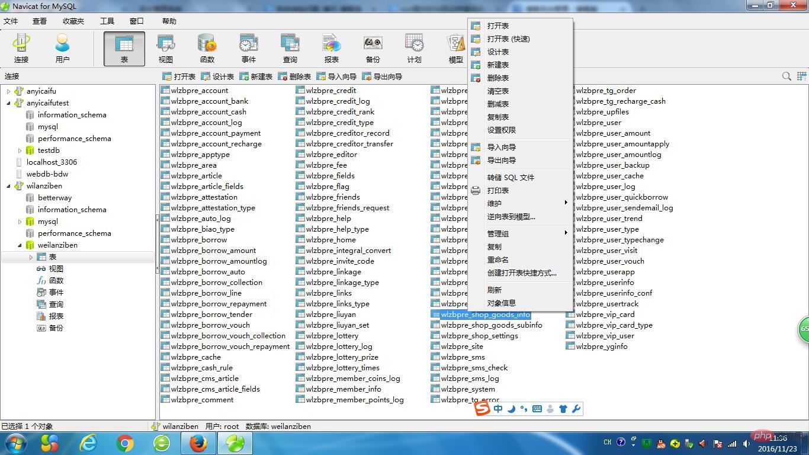Select betterway database
The height and width of the screenshot is (455, 809).
54,198
